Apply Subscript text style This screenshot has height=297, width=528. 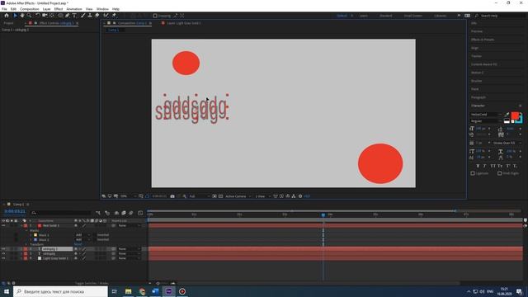[x=516, y=166]
